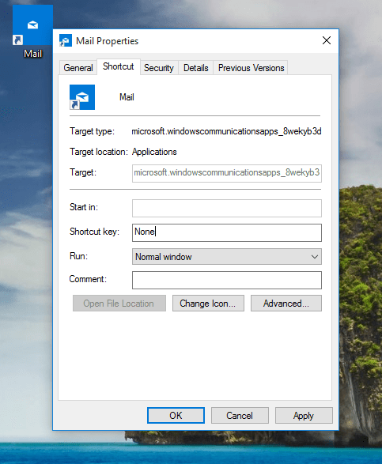Click the Shortcut key label
382x464 pixels.
pos(94,232)
